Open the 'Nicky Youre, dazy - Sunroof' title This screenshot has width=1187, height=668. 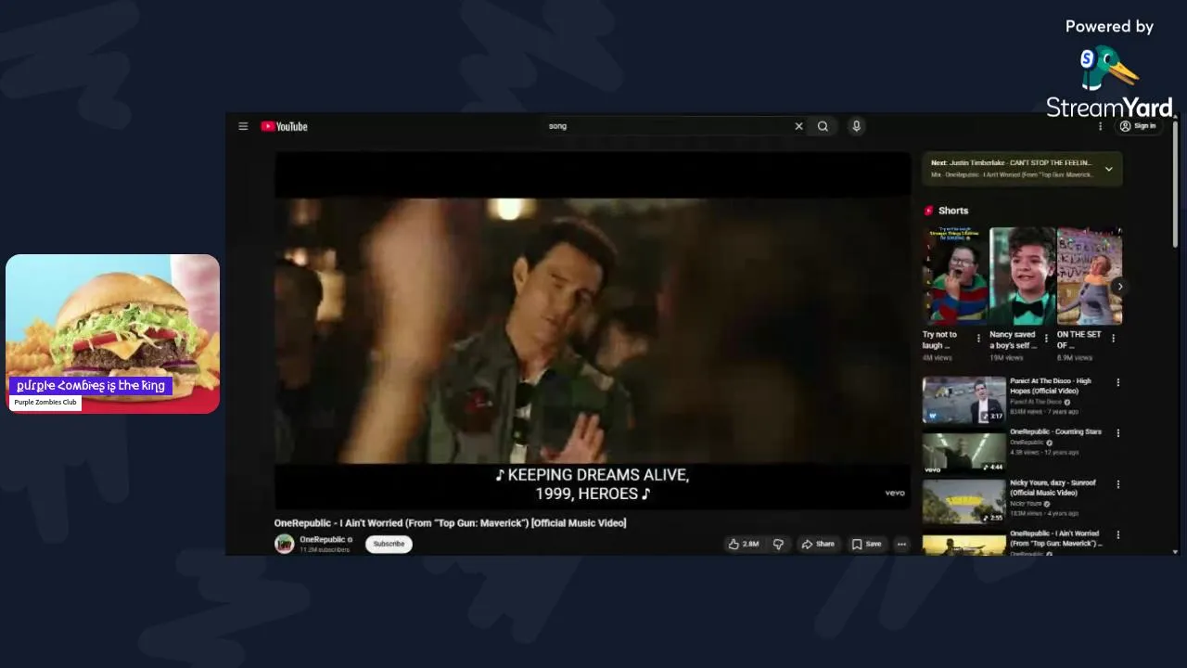coord(1053,488)
